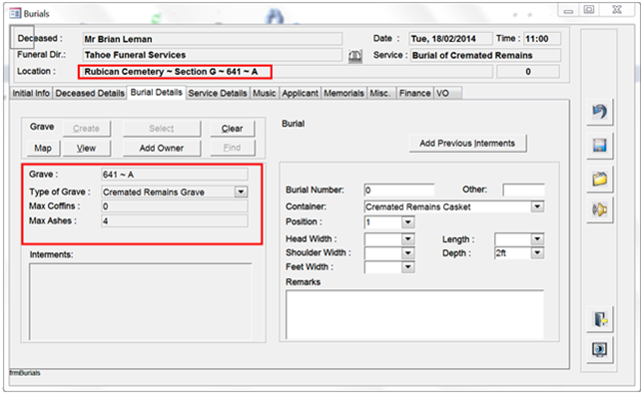Click the Time field showing 11:00
Image resolution: width=641 pixels, height=393 pixels.
point(542,39)
